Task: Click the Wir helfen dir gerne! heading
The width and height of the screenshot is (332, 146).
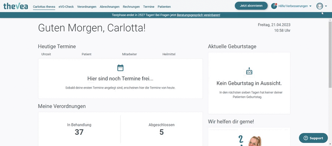Action: [231, 122]
